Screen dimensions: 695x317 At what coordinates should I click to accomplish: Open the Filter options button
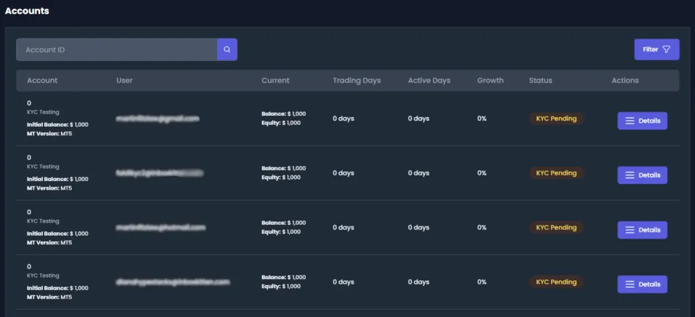pos(656,49)
